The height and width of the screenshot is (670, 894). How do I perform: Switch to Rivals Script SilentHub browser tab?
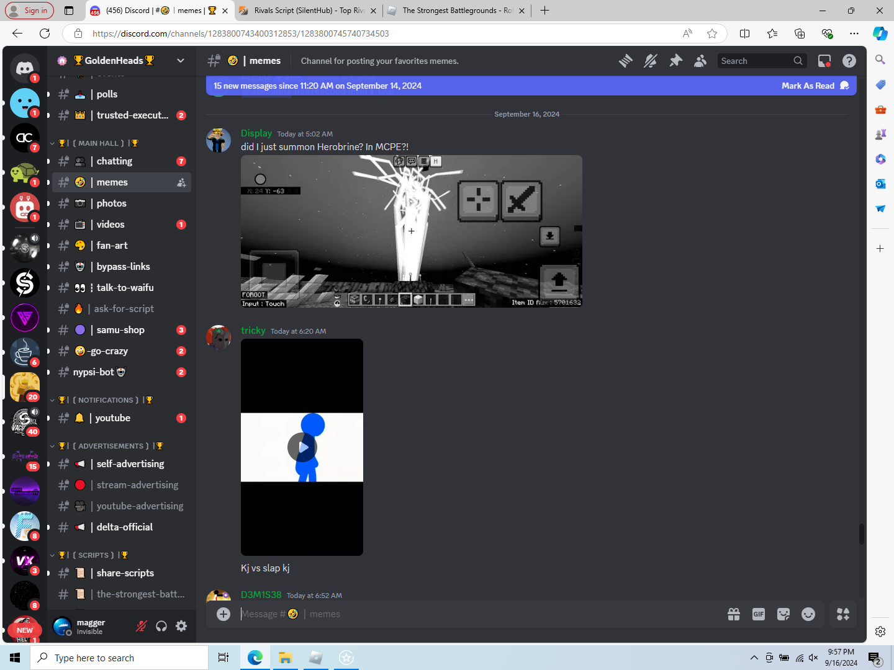tap(309, 11)
